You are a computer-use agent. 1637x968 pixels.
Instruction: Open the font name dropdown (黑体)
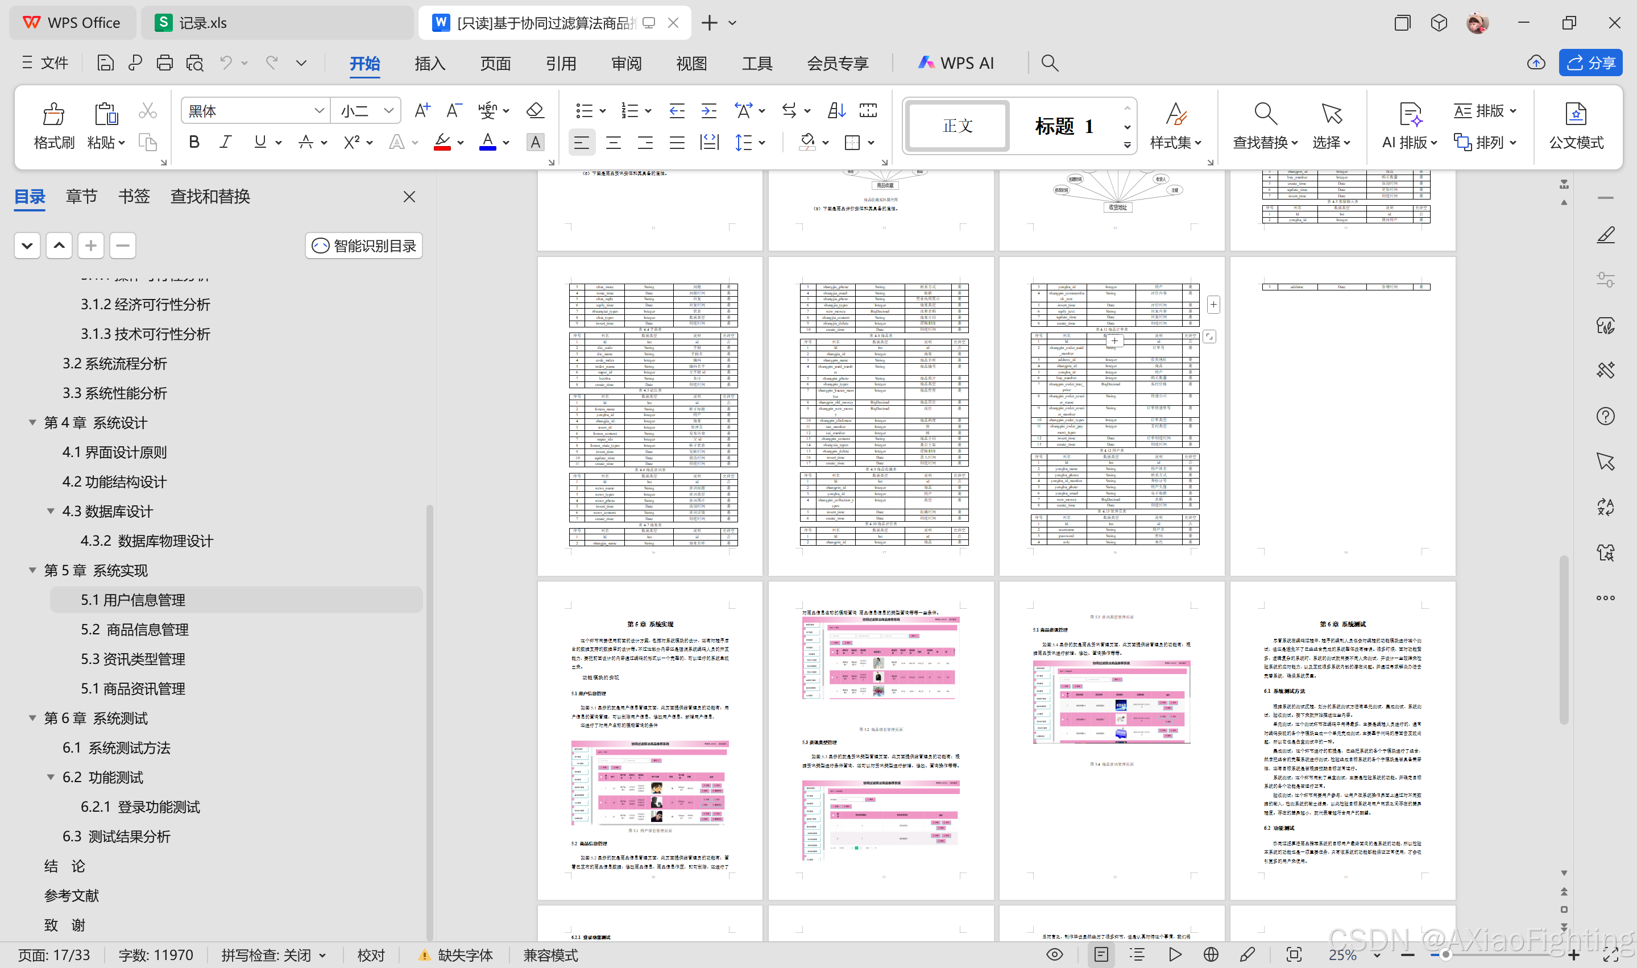pyautogui.click(x=319, y=110)
